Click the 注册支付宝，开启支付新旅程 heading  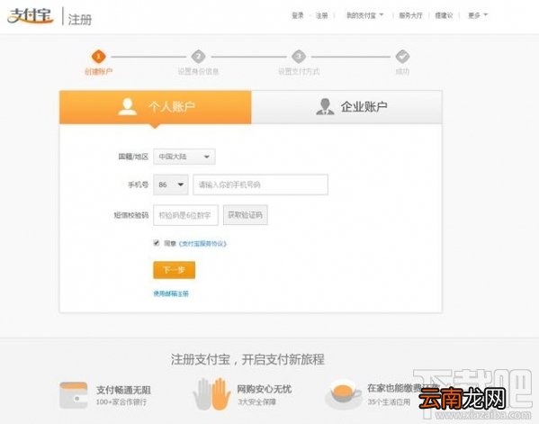247,359
